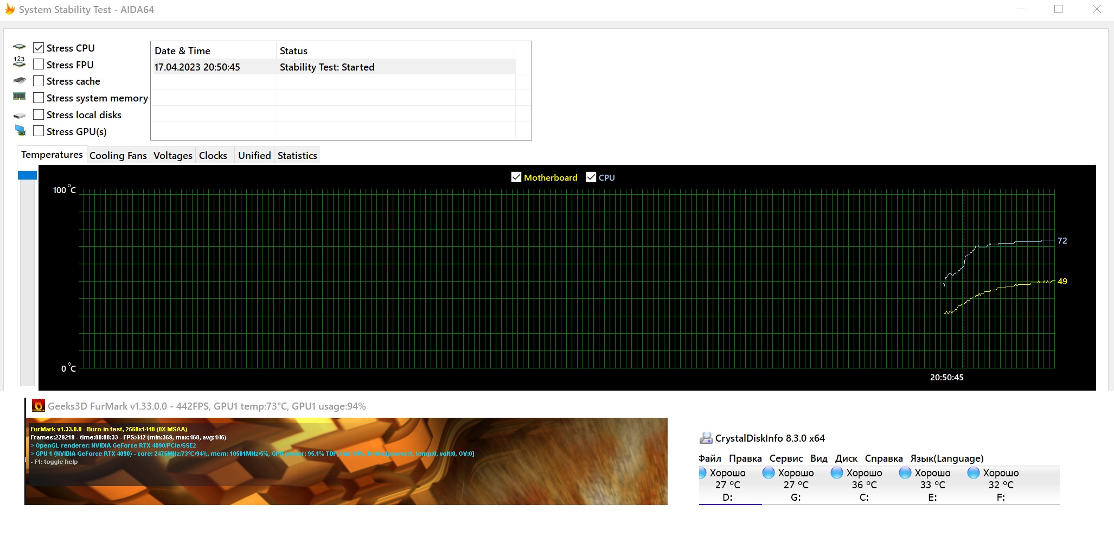Select drive D: at 27 °C in CrystalDiskInfo

728,485
